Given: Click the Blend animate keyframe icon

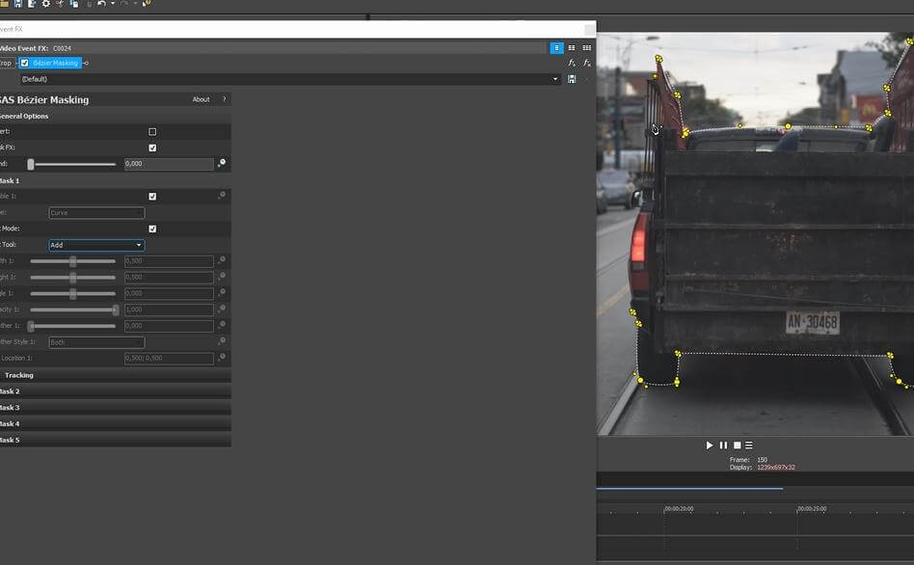Looking at the screenshot, I should [x=222, y=164].
